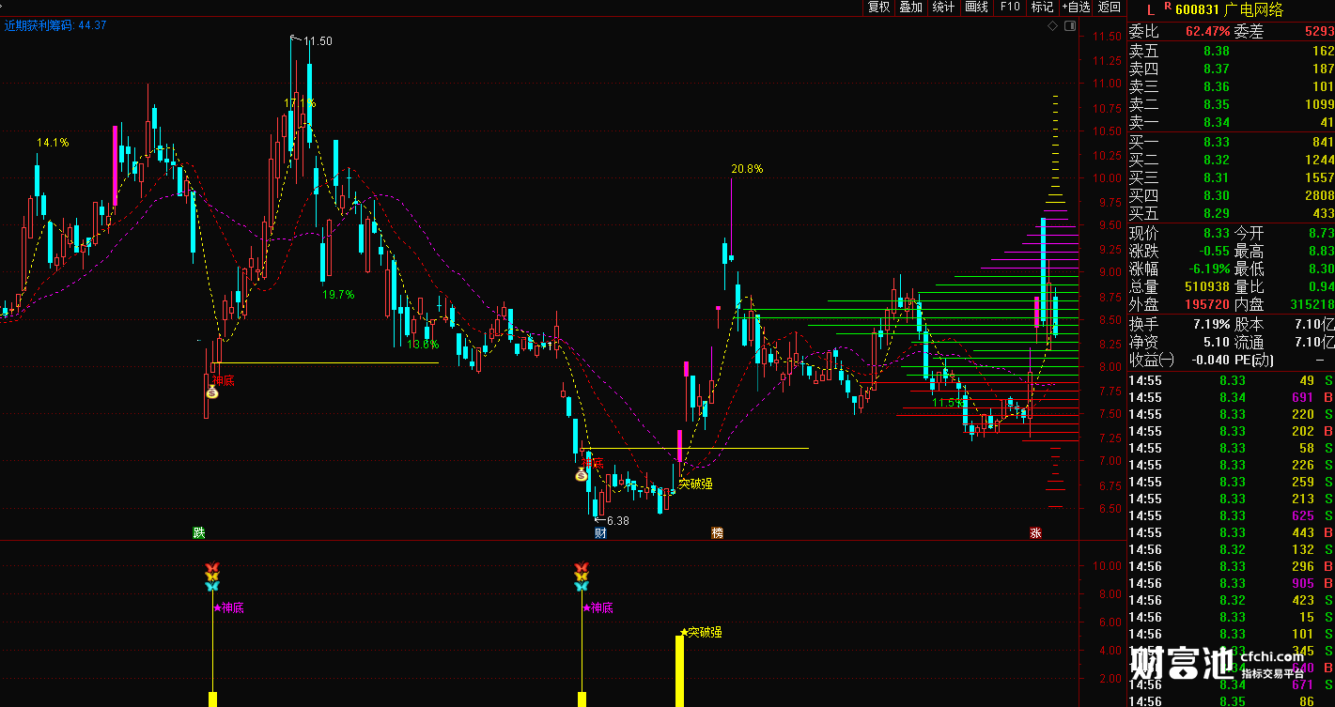This screenshot has width=1335, height=707.
Task: Select the 买二 row at 8.32
Action: (1231, 160)
